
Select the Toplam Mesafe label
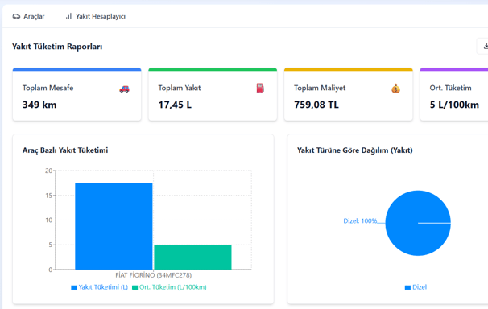pyautogui.click(x=48, y=88)
